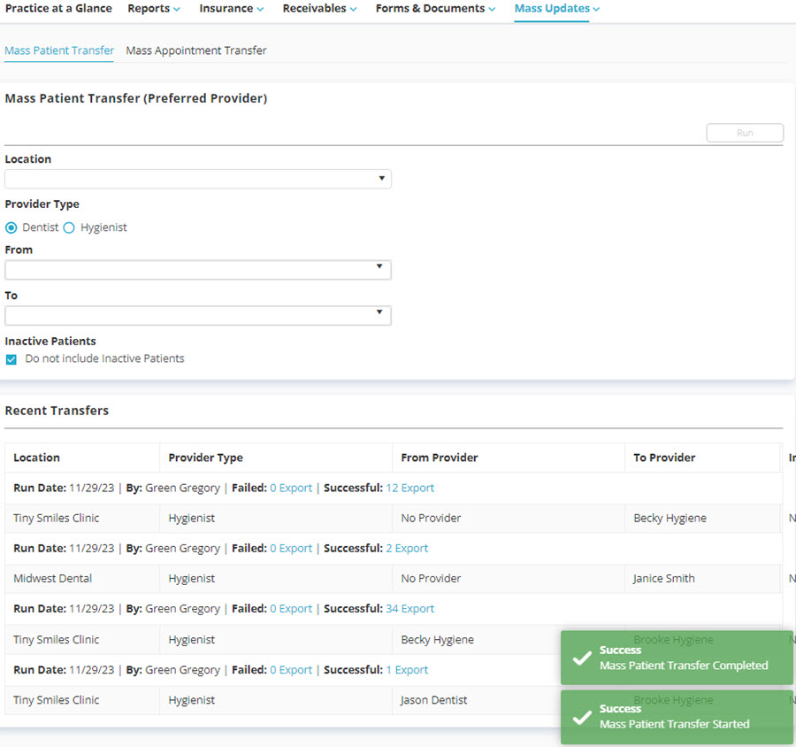Select the Hygienist provider type
The height and width of the screenshot is (747, 796).
[x=69, y=227]
